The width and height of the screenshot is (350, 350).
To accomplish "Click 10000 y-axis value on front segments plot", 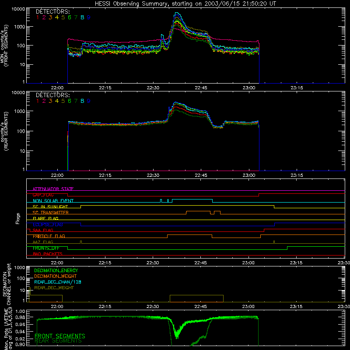I will point(18,9).
